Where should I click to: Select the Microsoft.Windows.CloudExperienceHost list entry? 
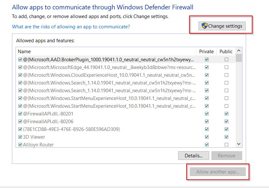coord(109,75)
